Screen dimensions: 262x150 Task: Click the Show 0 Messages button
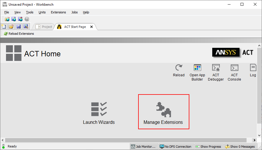(x=241, y=147)
